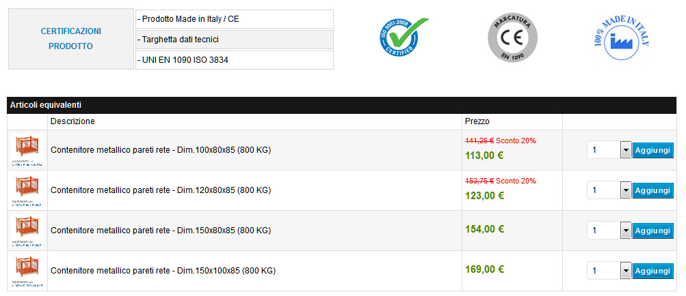Screen dimensions: 686x296
Task: Open thumbnail of 150x80x85 container
Action: point(27,231)
